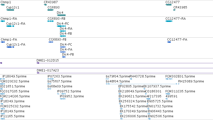This screenshot has height=120, width=213.
Task: Select the Dic4 gene arrow glyph
Action: 61,15
